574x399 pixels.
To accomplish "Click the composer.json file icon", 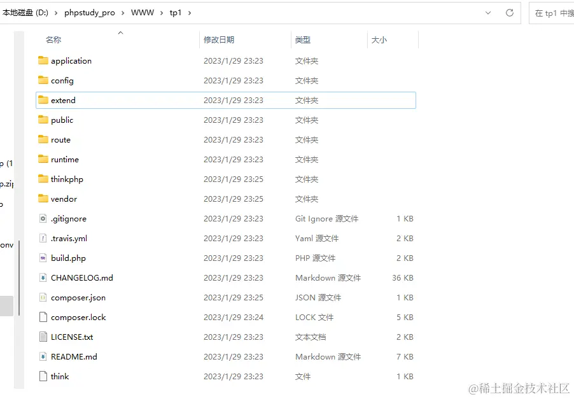I will [x=43, y=298].
